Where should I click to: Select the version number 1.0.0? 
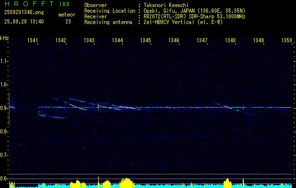coord(64,4)
